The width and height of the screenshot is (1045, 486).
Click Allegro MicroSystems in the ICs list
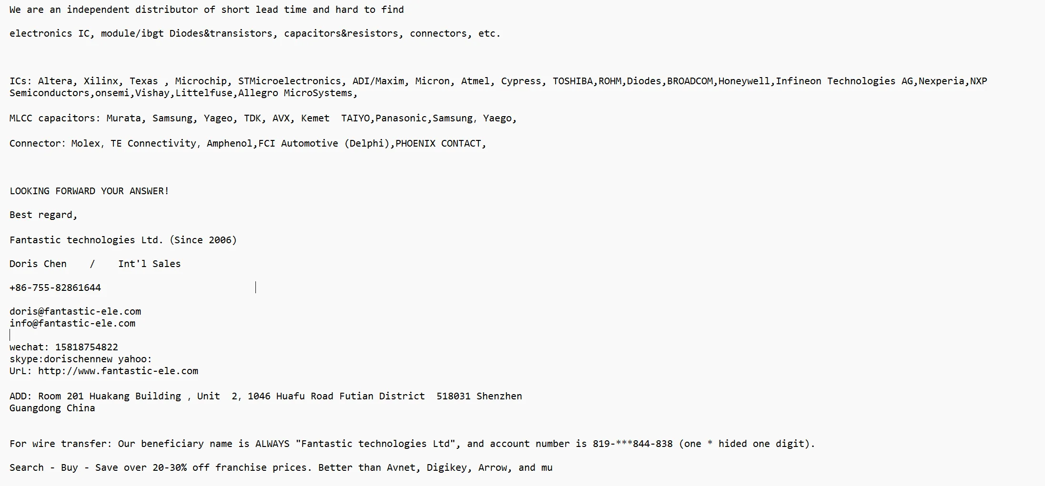(x=295, y=93)
